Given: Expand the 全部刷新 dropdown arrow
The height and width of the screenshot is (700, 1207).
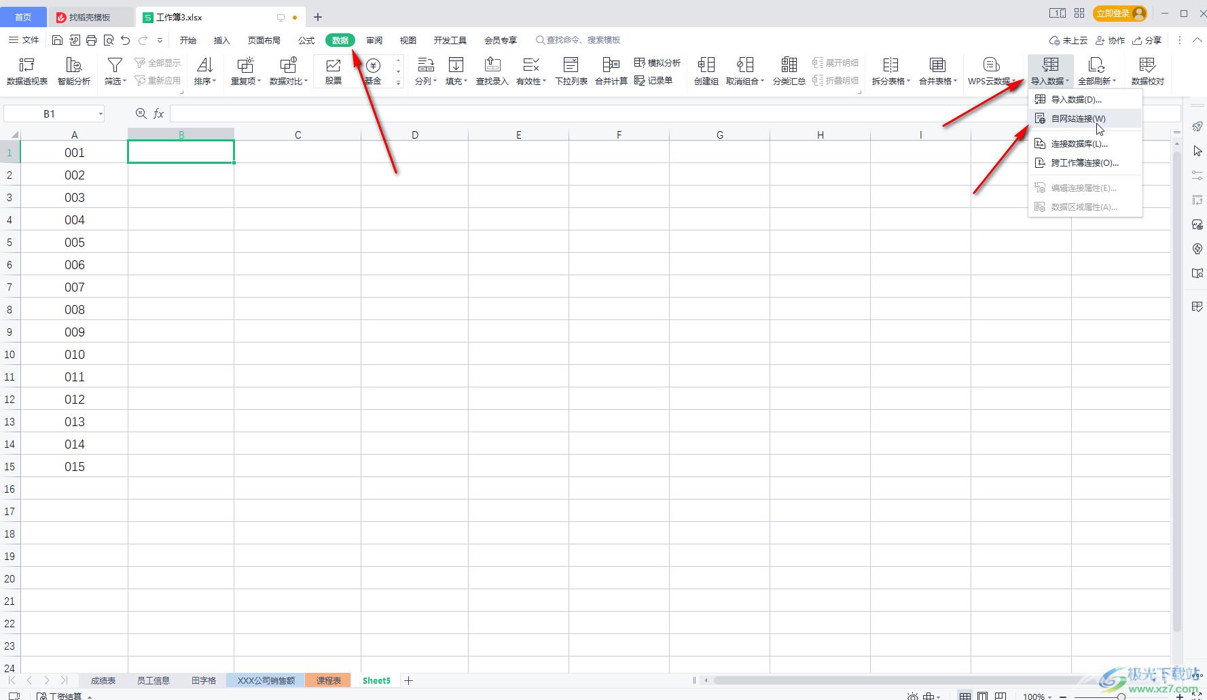Looking at the screenshot, I should [x=1115, y=82].
